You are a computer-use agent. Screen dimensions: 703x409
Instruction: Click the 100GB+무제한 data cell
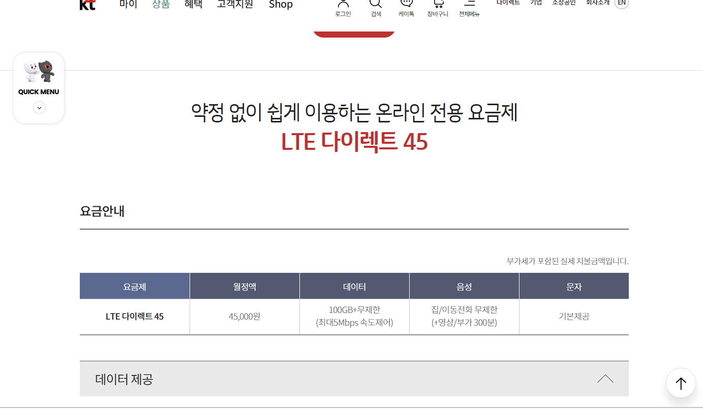point(354,316)
